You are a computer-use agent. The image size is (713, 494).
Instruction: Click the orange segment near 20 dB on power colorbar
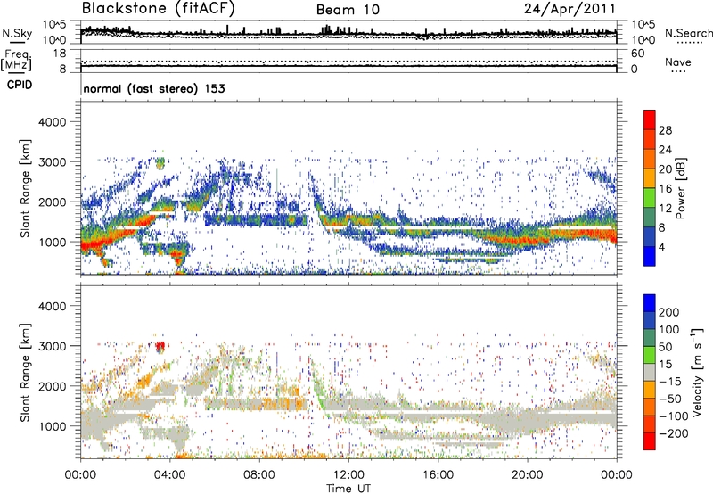[x=650, y=177]
